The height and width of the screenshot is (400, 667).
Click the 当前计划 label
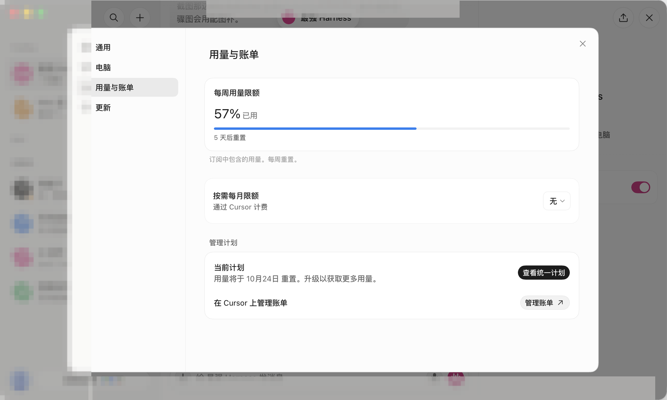pyautogui.click(x=229, y=268)
